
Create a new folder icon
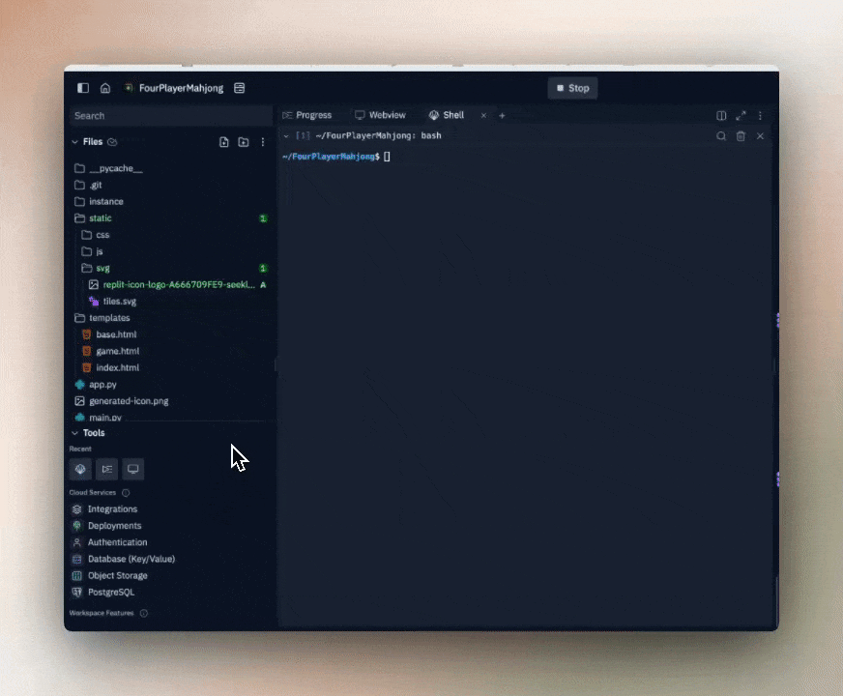pyautogui.click(x=244, y=142)
